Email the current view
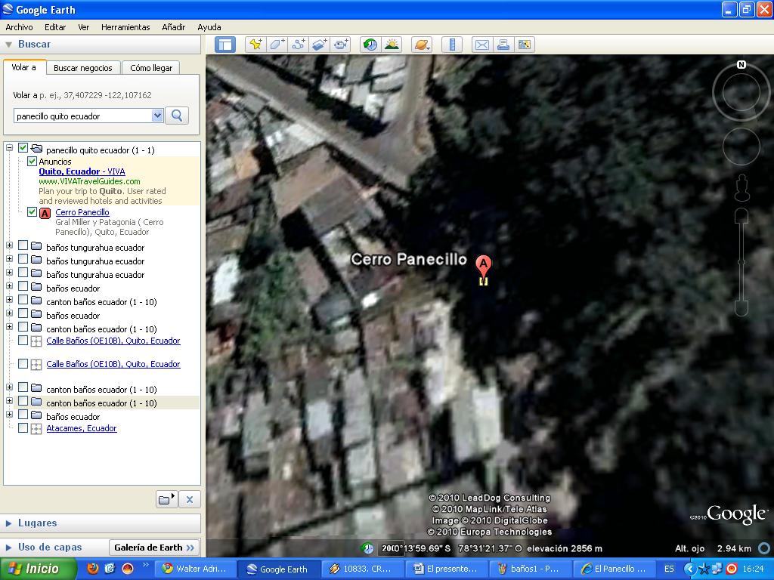The width and height of the screenshot is (774, 580). [482, 44]
